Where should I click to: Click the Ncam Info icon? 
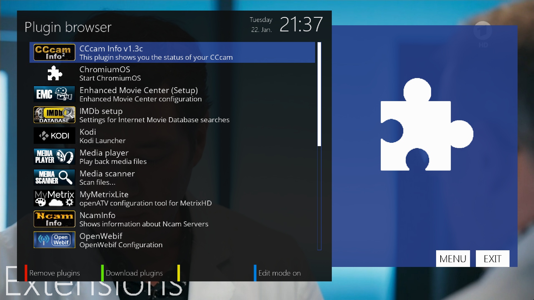tap(54, 219)
